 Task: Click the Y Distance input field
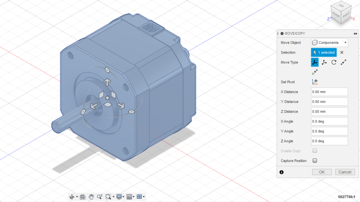tap(329, 102)
